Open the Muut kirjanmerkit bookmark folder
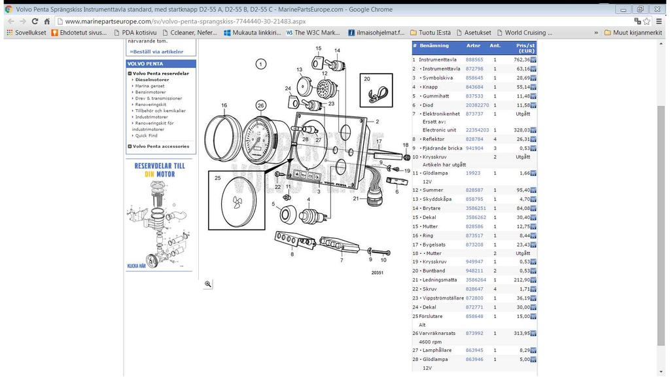The width and height of the screenshot is (670, 380). [633, 33]
